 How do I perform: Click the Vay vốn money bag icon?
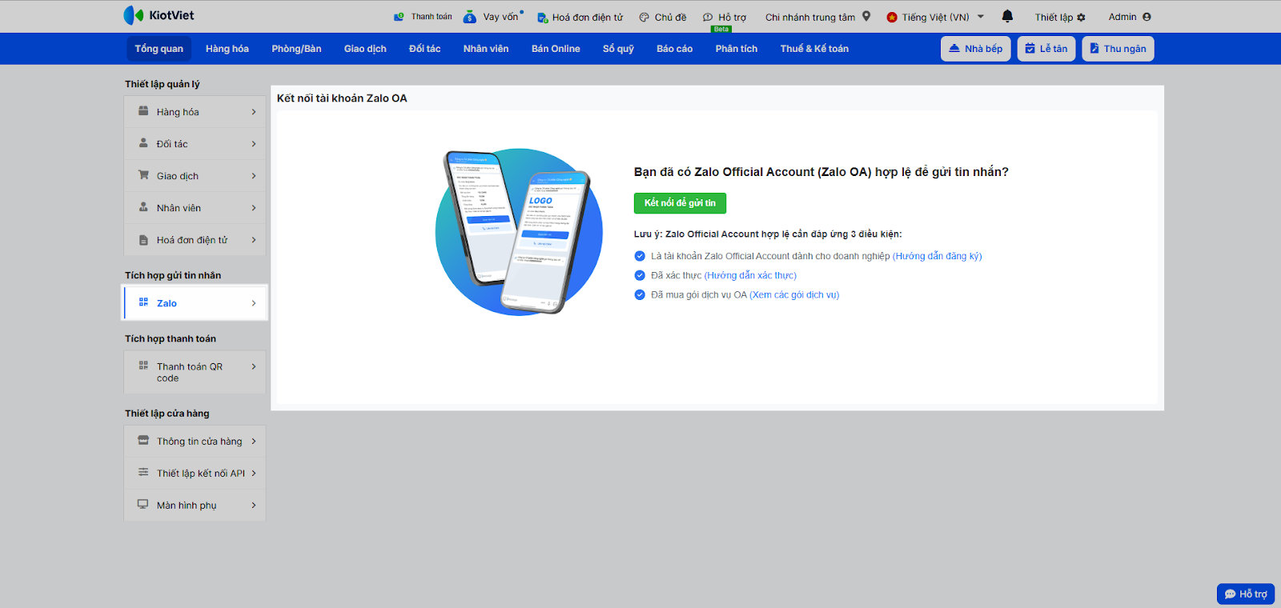click(470, 16)
